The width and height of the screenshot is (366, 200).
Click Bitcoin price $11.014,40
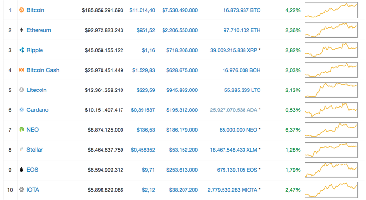(142, 10)
